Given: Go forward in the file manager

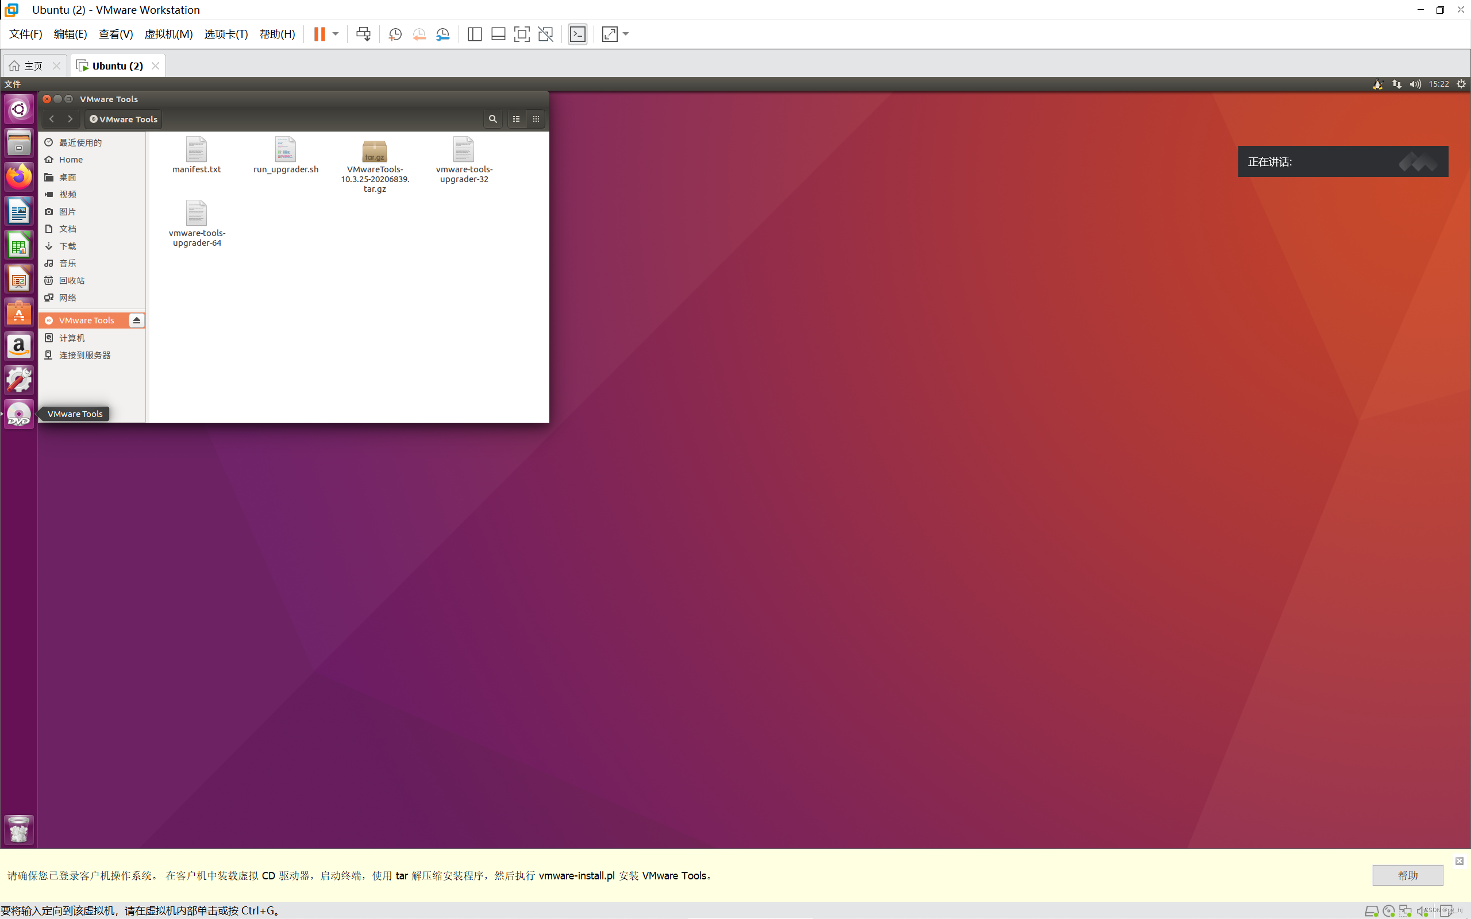Looking at the screenshot, I should [70, 119].
